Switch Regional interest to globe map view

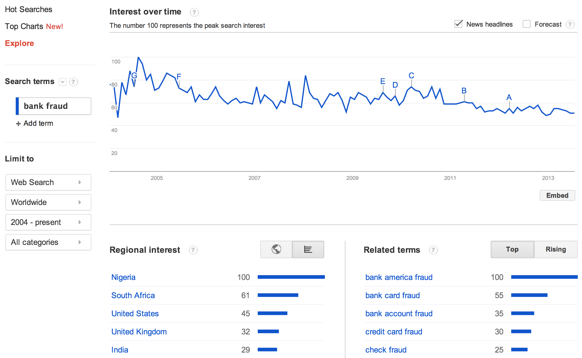point(276,249)
